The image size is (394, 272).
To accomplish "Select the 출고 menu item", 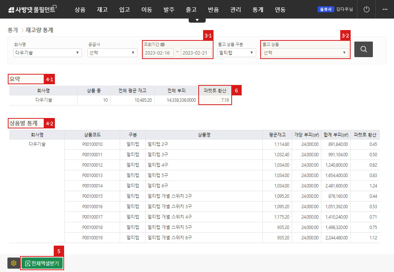I will (x=191, y=10).
